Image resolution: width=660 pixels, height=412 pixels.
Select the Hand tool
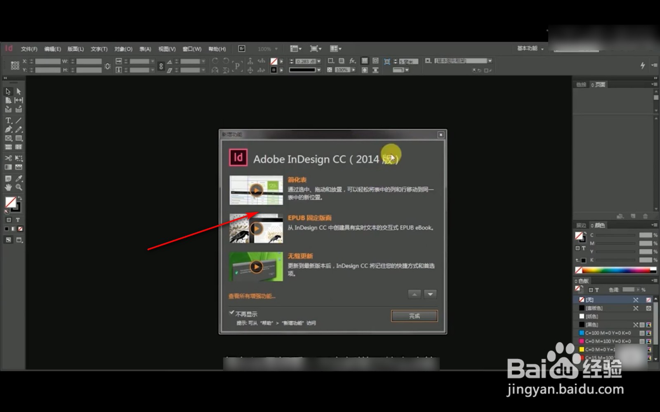pyautogui.click(x=8, y=187)
